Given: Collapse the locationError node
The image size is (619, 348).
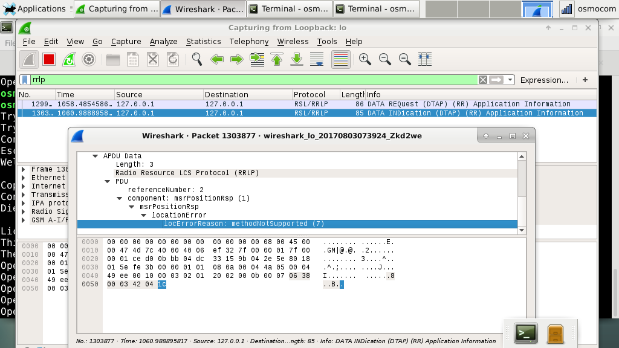Looking at the screenshot, I should point(144,216).
